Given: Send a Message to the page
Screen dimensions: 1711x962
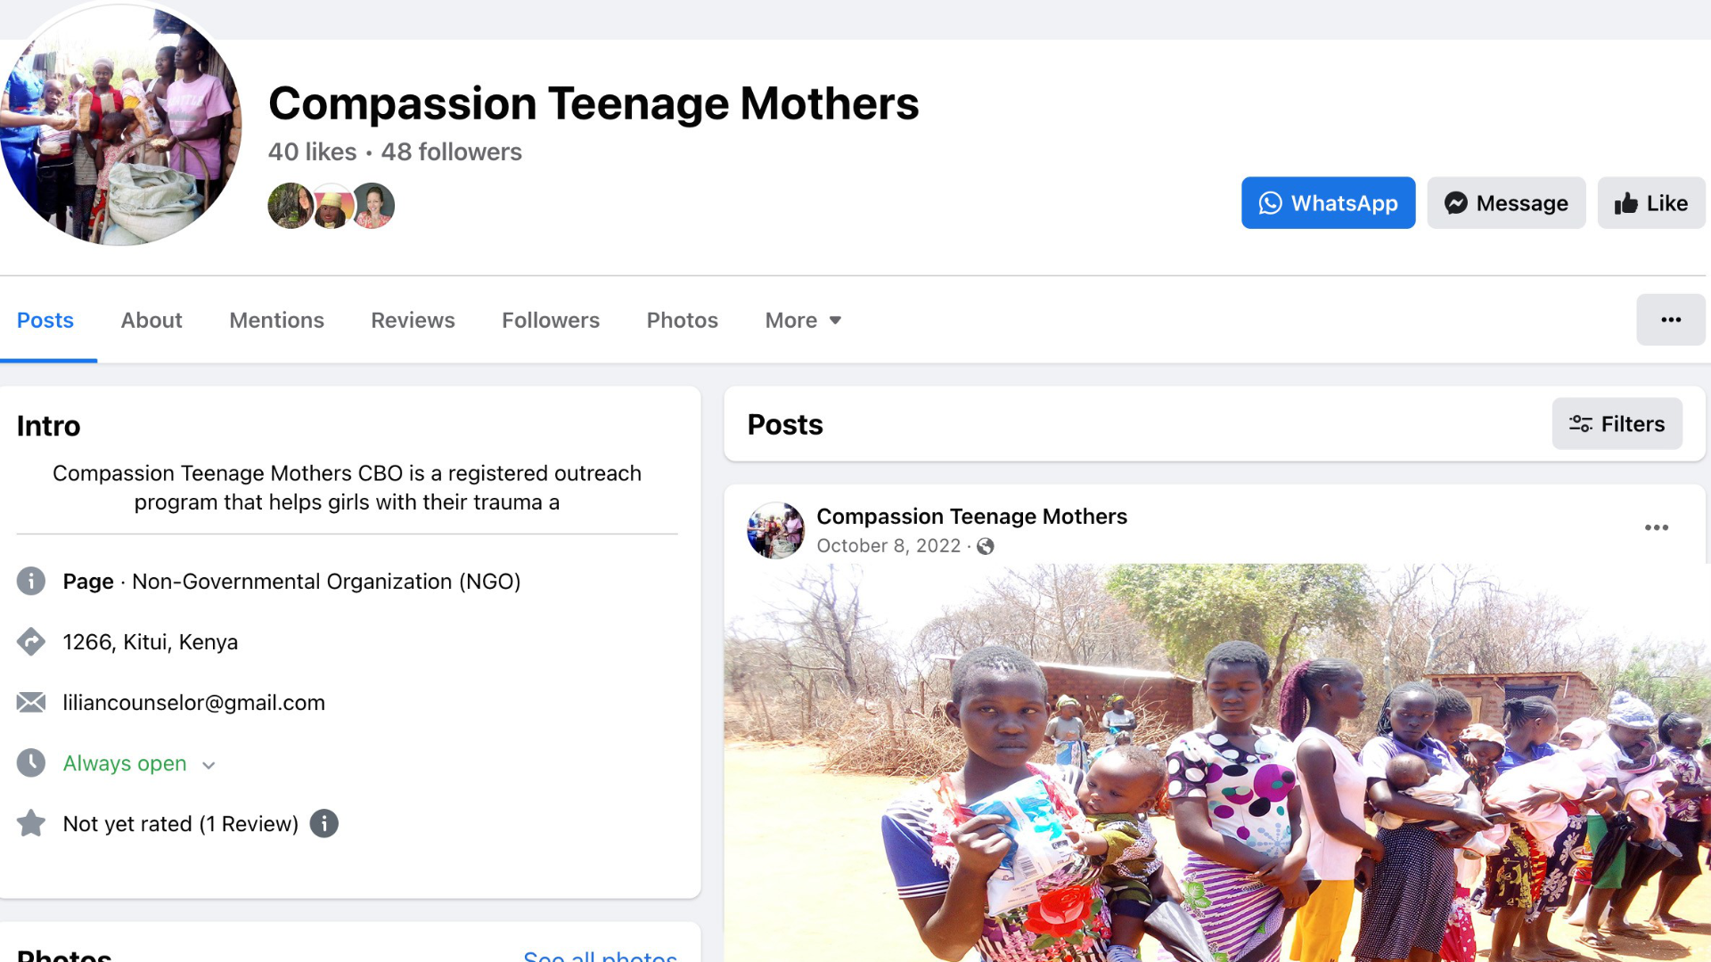Looking at the screenshot, I should click(1506, 203).
